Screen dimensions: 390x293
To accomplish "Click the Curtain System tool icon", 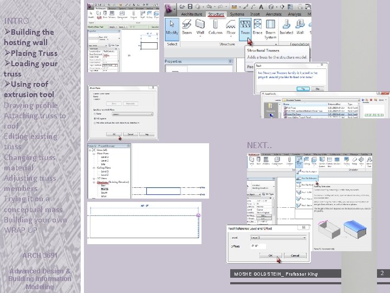I will coord(322,162).
